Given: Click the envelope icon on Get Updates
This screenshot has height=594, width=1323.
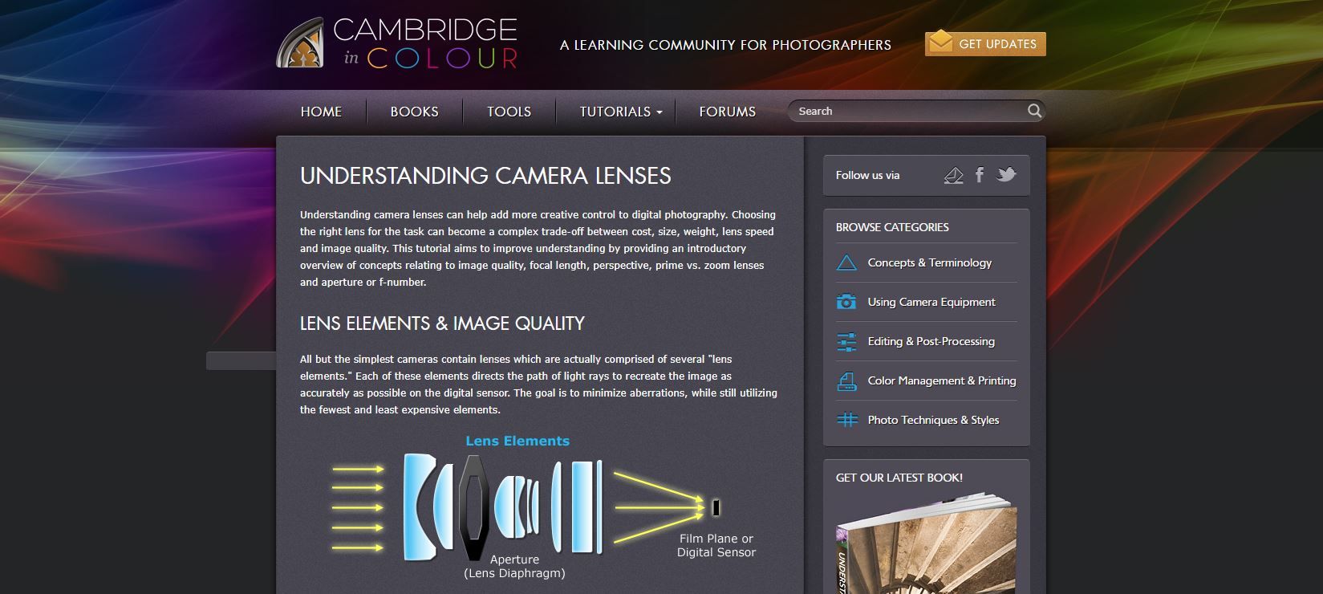Looking at the screenshot, I should [x=939, y=43].
